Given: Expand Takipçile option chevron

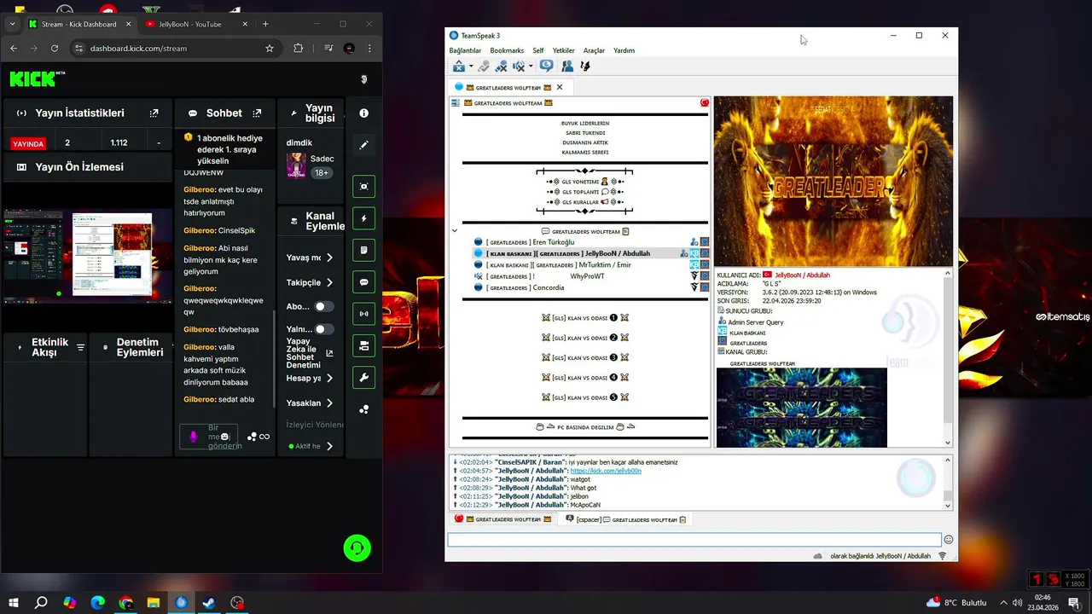Looking at the screenshot, I should (x=329, y=282).
